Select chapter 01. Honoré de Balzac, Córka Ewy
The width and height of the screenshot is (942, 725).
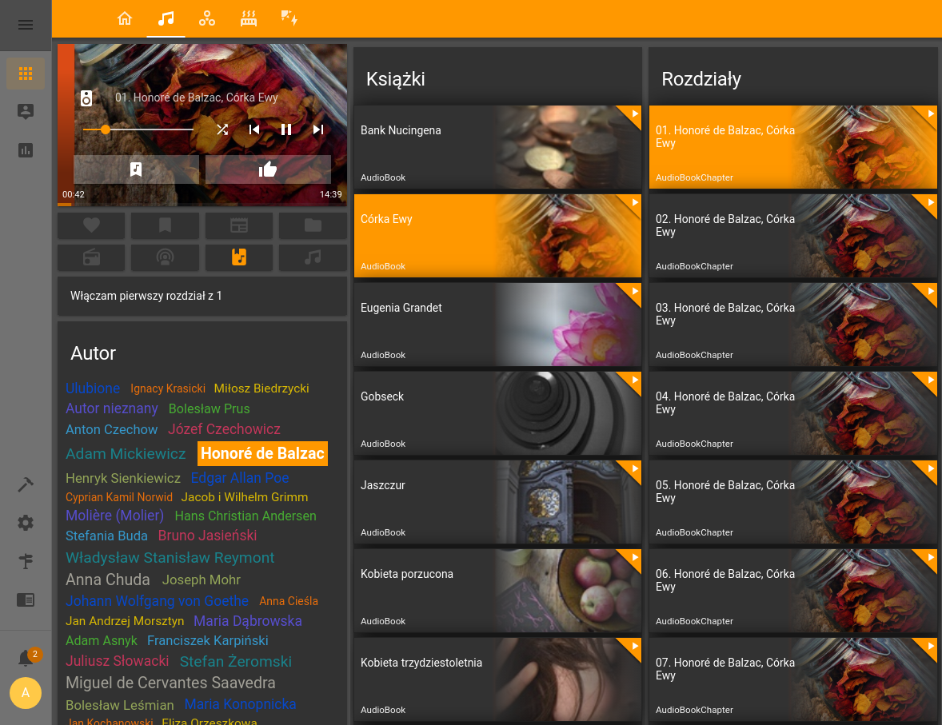tap(793, 147)
